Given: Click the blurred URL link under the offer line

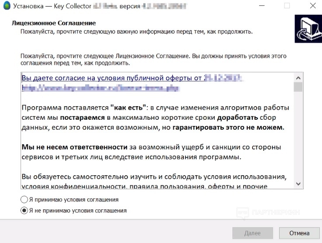Looking at the screenshot, I should click(x=100, y=88).
